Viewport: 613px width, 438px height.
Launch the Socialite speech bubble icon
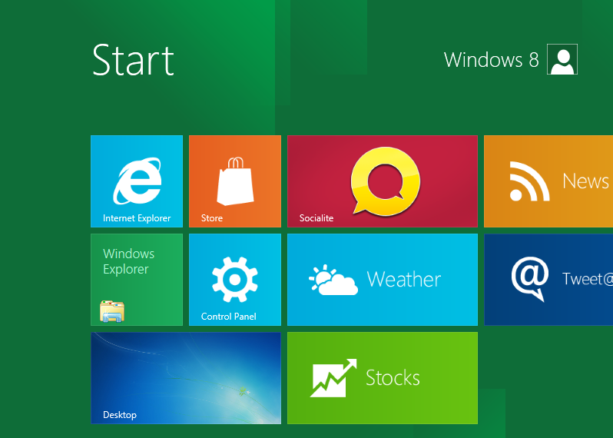(385, 182)
